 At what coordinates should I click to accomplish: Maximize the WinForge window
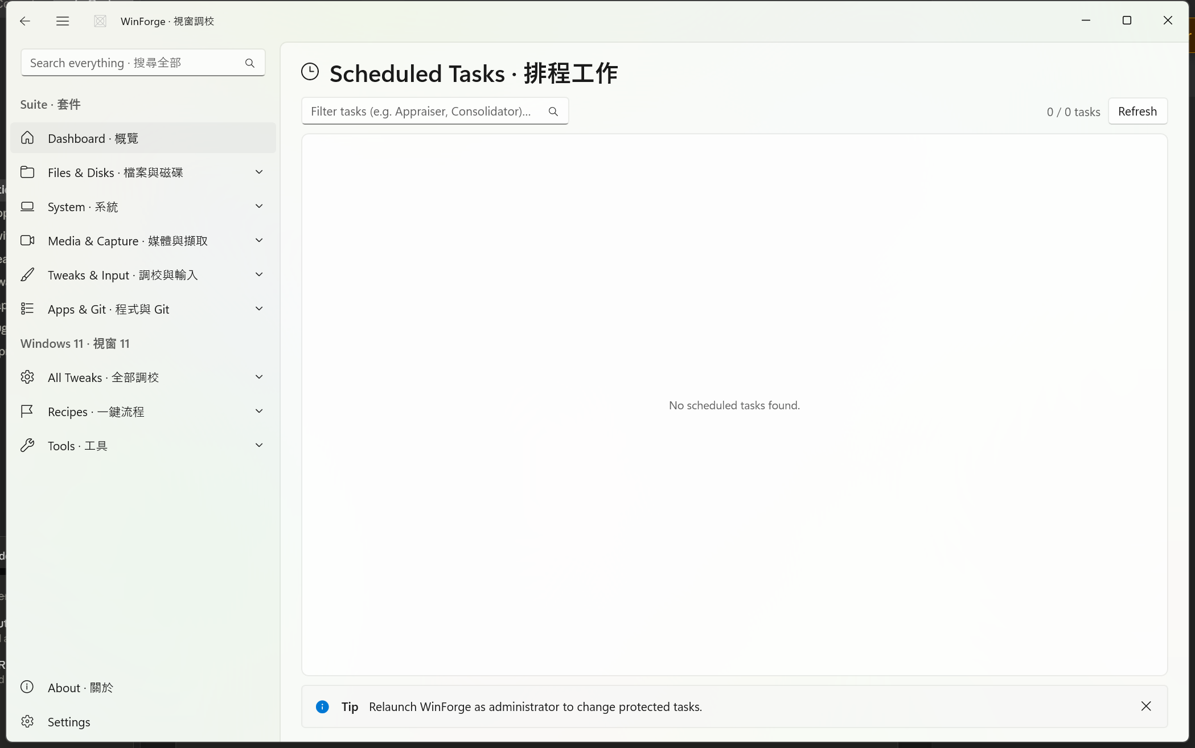point(1127,20)
